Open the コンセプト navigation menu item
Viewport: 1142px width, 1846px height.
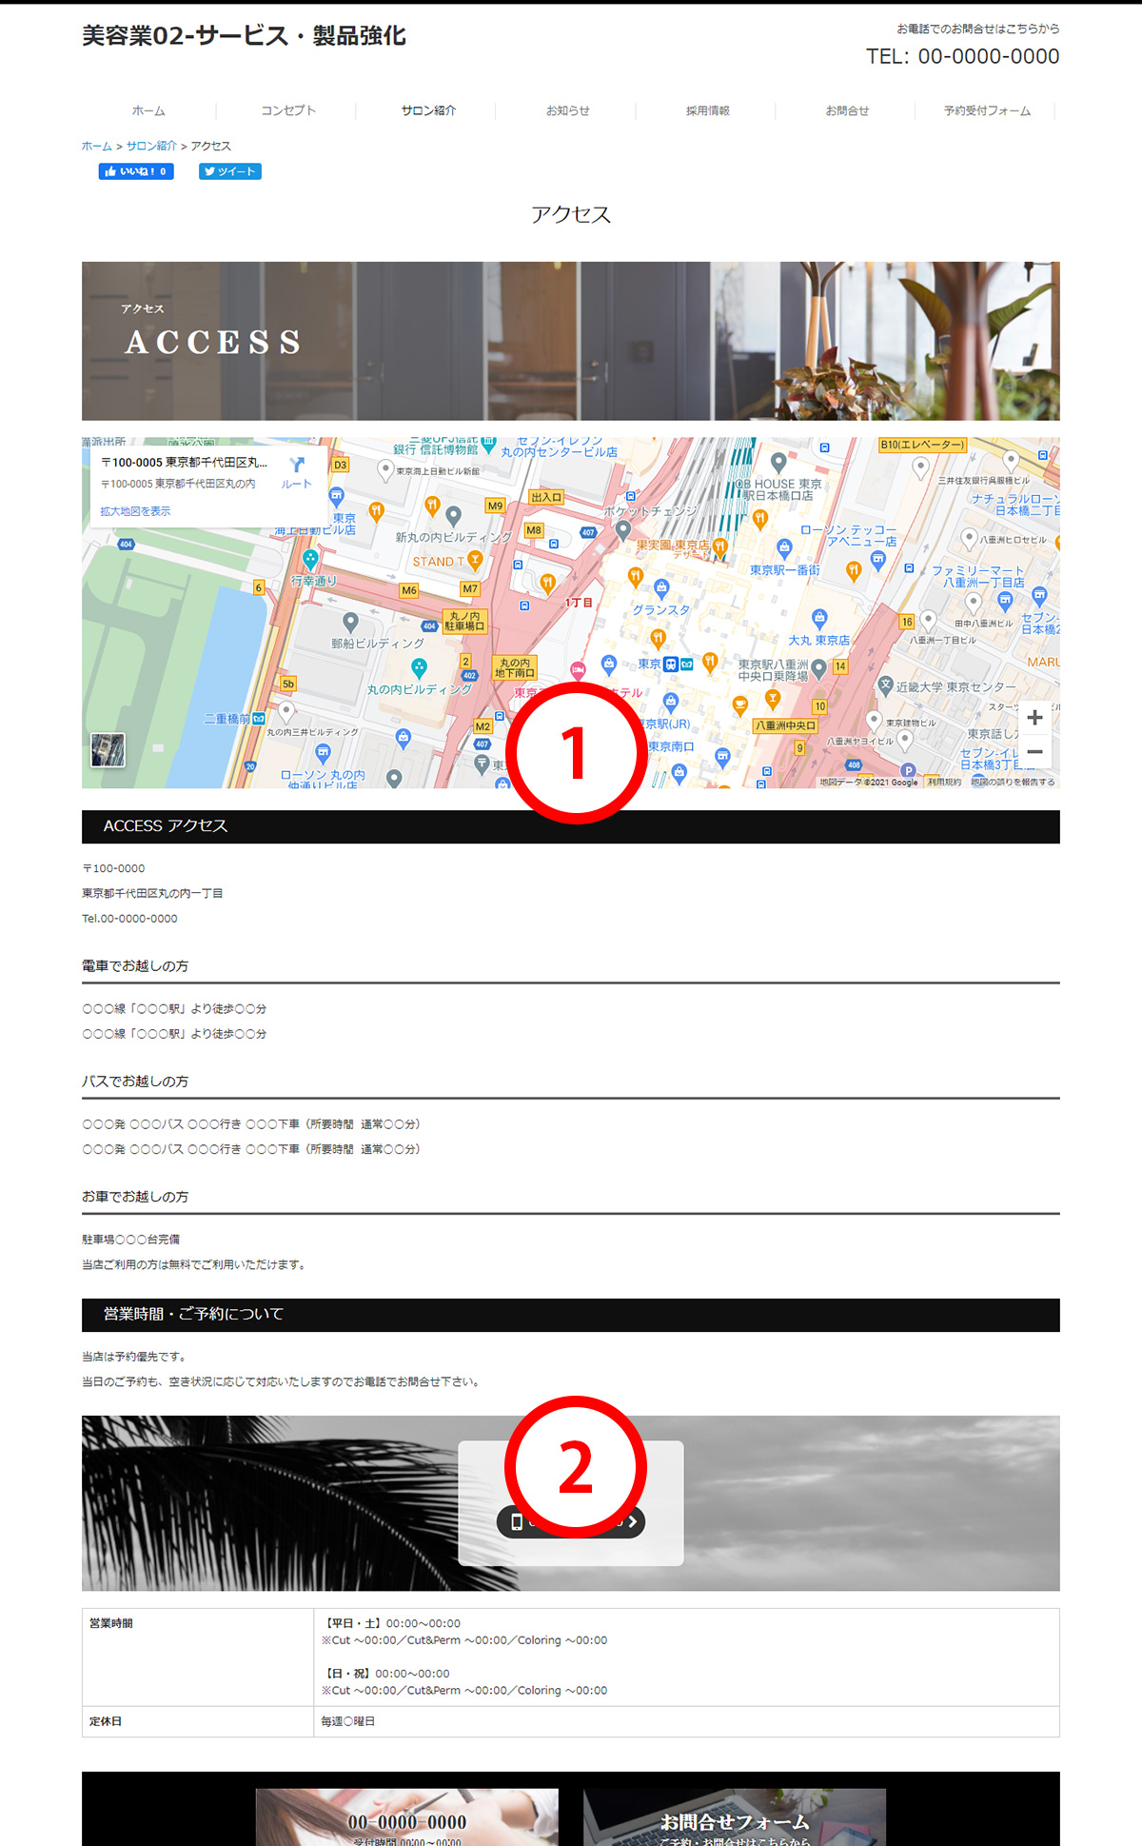click(288, 110)
